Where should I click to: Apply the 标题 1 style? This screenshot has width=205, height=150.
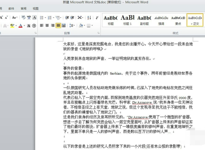coord(127,20)
